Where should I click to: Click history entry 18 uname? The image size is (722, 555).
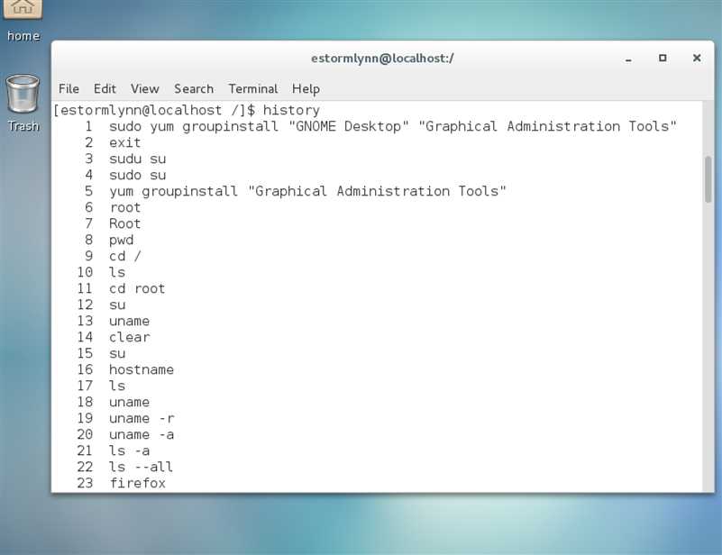(x=113, y=402)
